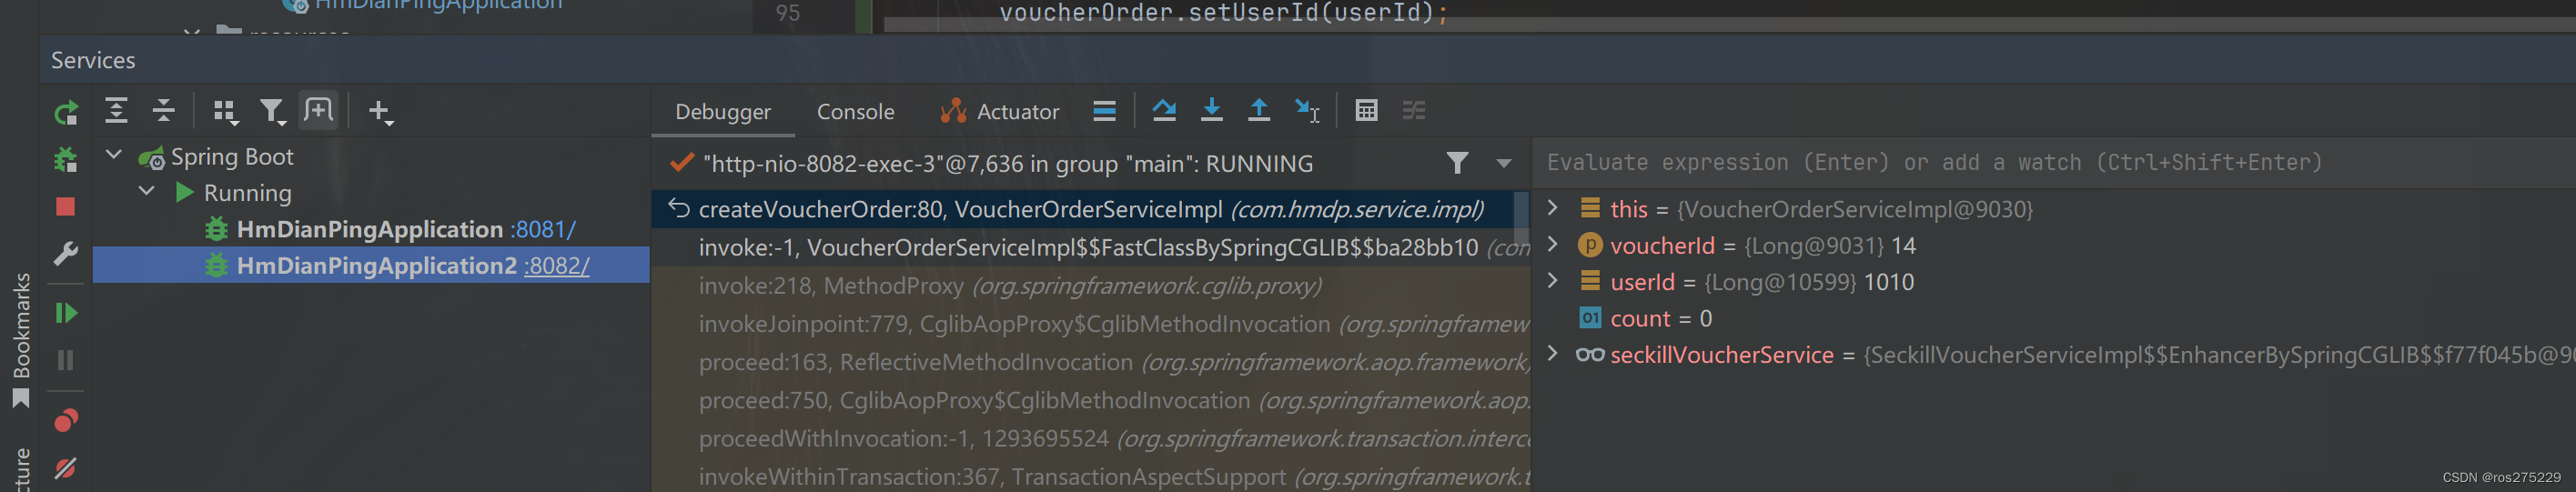2576x492 pixels.
Task: Click Show Execution Point icon
Action: (1104, 111)
